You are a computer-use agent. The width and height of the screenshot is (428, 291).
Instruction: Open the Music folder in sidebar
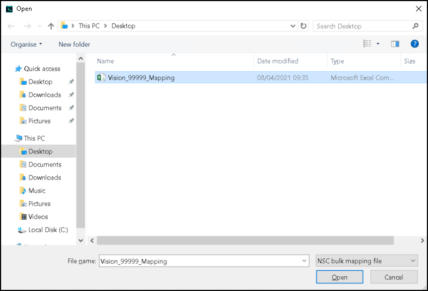point(37,190)
